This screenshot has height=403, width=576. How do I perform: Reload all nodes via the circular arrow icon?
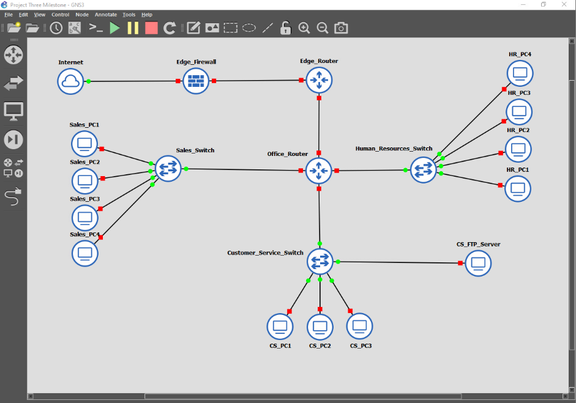[169, 28]
